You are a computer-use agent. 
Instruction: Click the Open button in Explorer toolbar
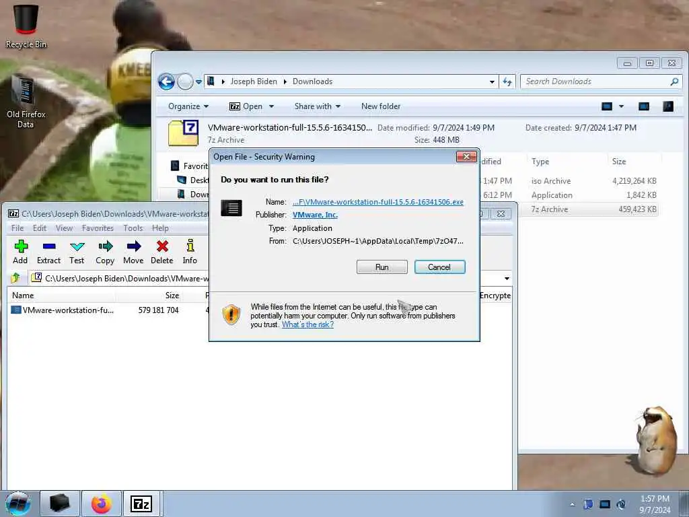(x=246, y=106)
